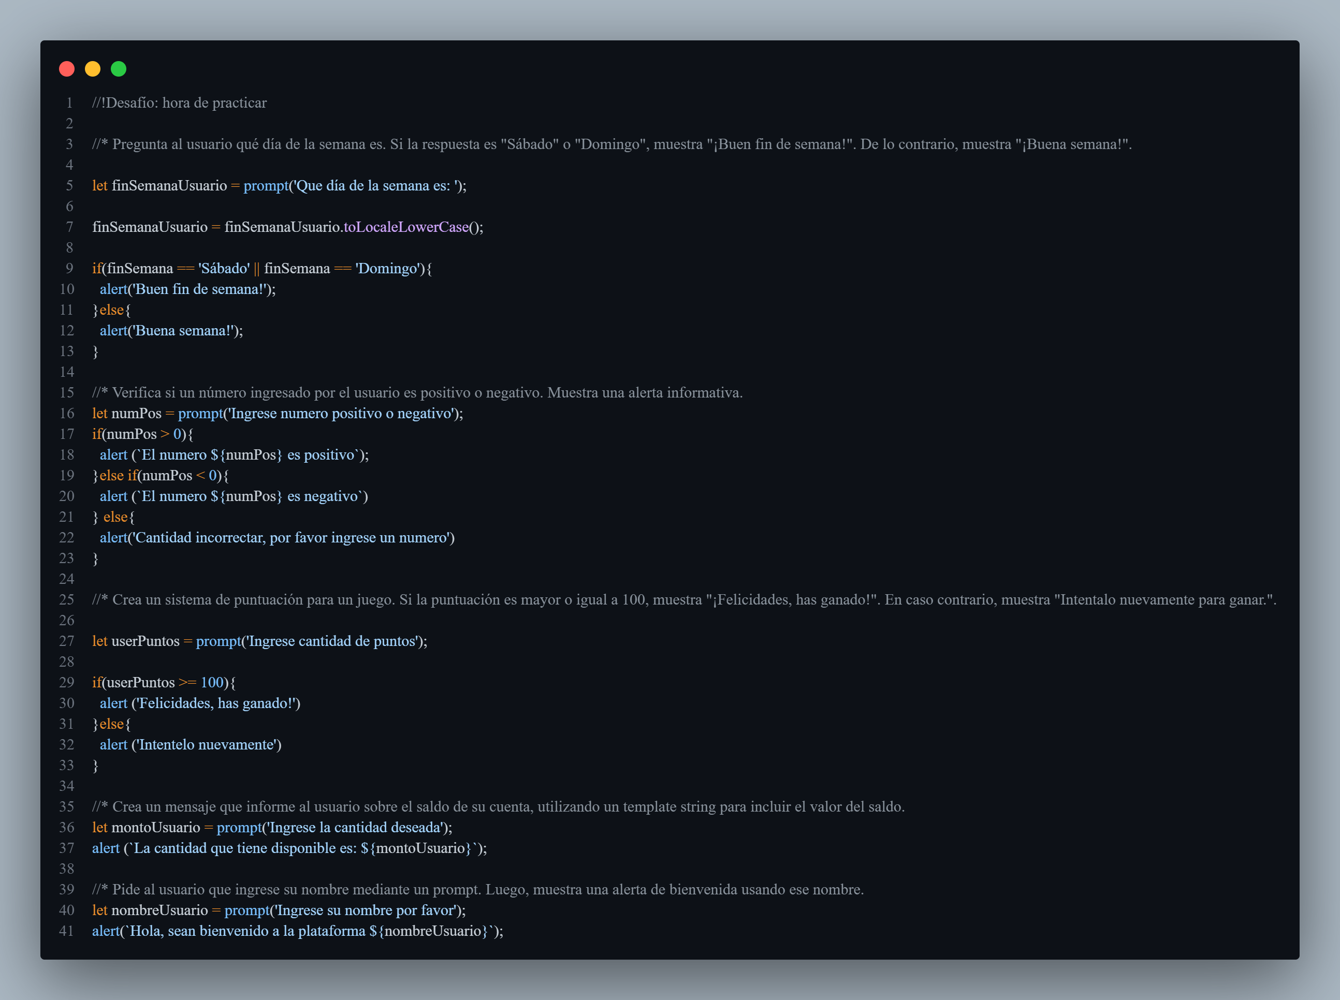The height and width of the screenshot is (1000, 1340).
Task: Click alert 'Hola, sean bienvenido a la plataforma'
Action: coord(298,931)
